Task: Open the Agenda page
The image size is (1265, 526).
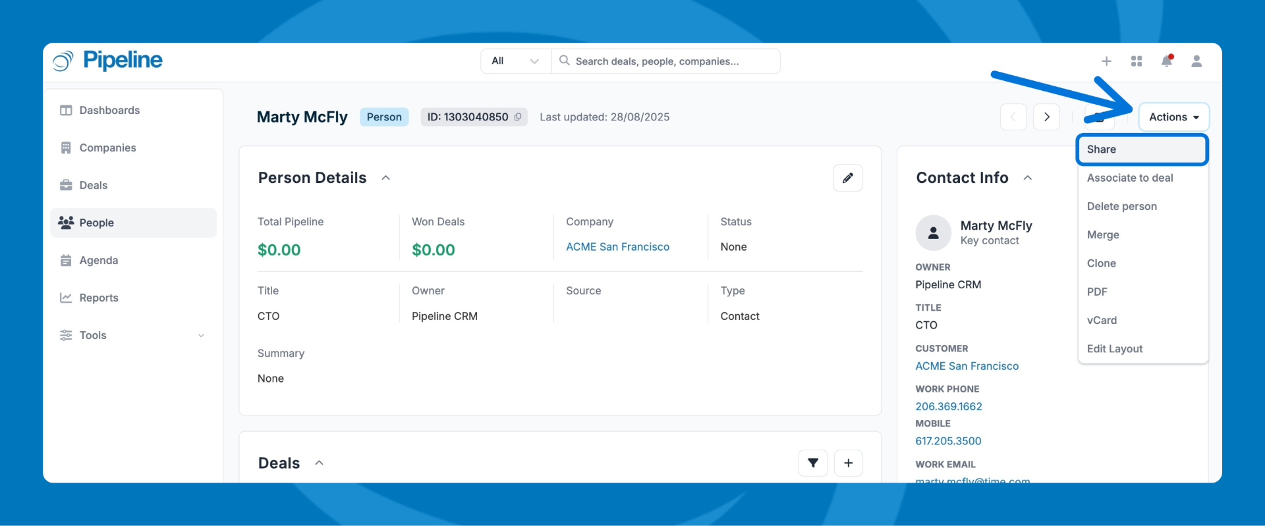Action: tap(133, 260)
